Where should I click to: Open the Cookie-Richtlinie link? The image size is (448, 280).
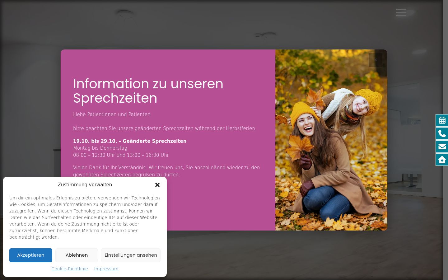click(x=70, y=269)
